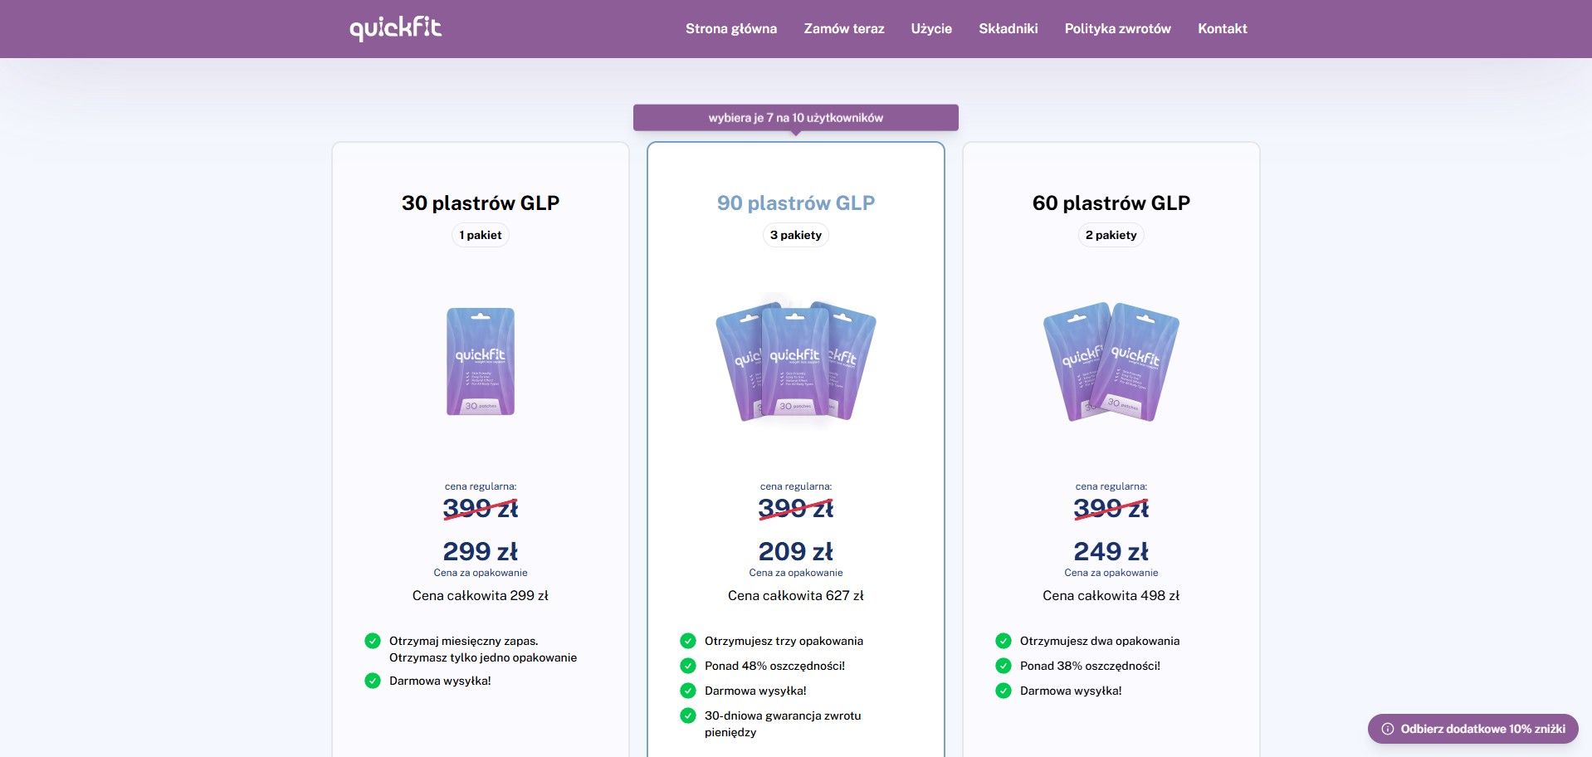Click the 3 pakiety badge
Image resolution: width=1592 pixels, height=757 pixels.
pyautogui.click(x=796, y=235)
